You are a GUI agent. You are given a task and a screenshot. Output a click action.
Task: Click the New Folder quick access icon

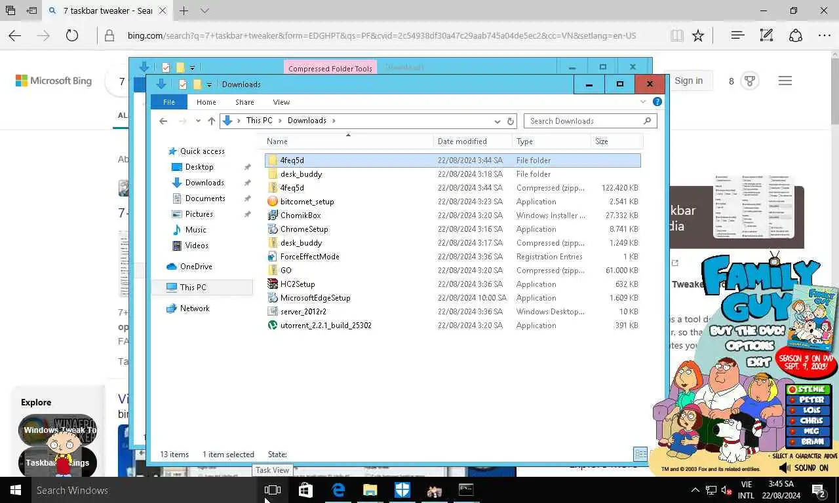coord(197,84)
